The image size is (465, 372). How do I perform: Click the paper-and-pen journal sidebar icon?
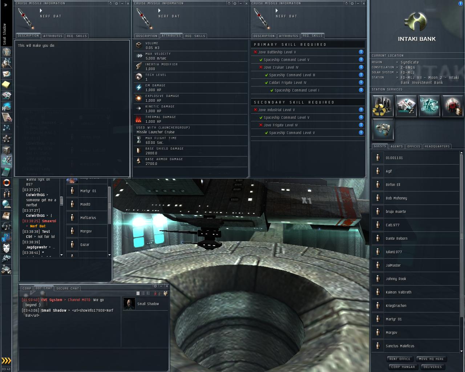(x=6, y=117)
